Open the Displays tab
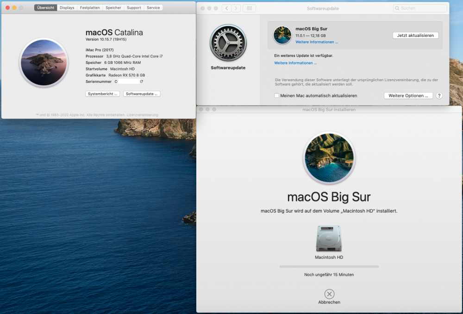The width and height of the screenshot is (463, 314). click(67, 8)
